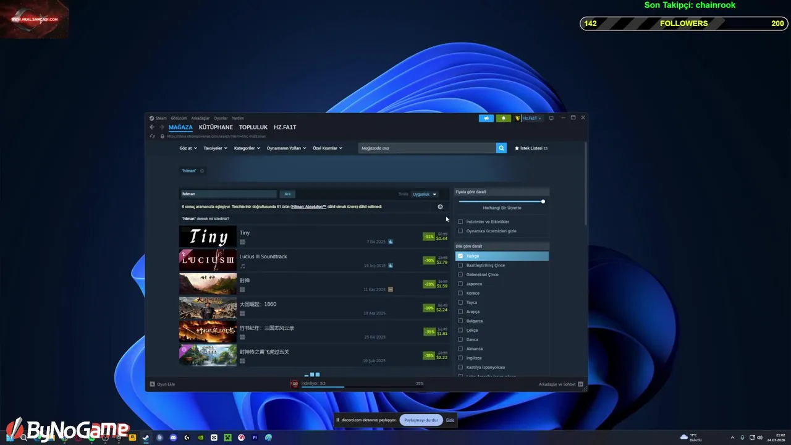Expand the Göz at dropdown
This screenshot has width=791, height=445.
pos(188,148)
